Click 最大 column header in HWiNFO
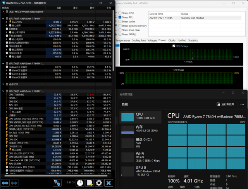This screenshot has width=248, height=189. [x=87, y=8]
